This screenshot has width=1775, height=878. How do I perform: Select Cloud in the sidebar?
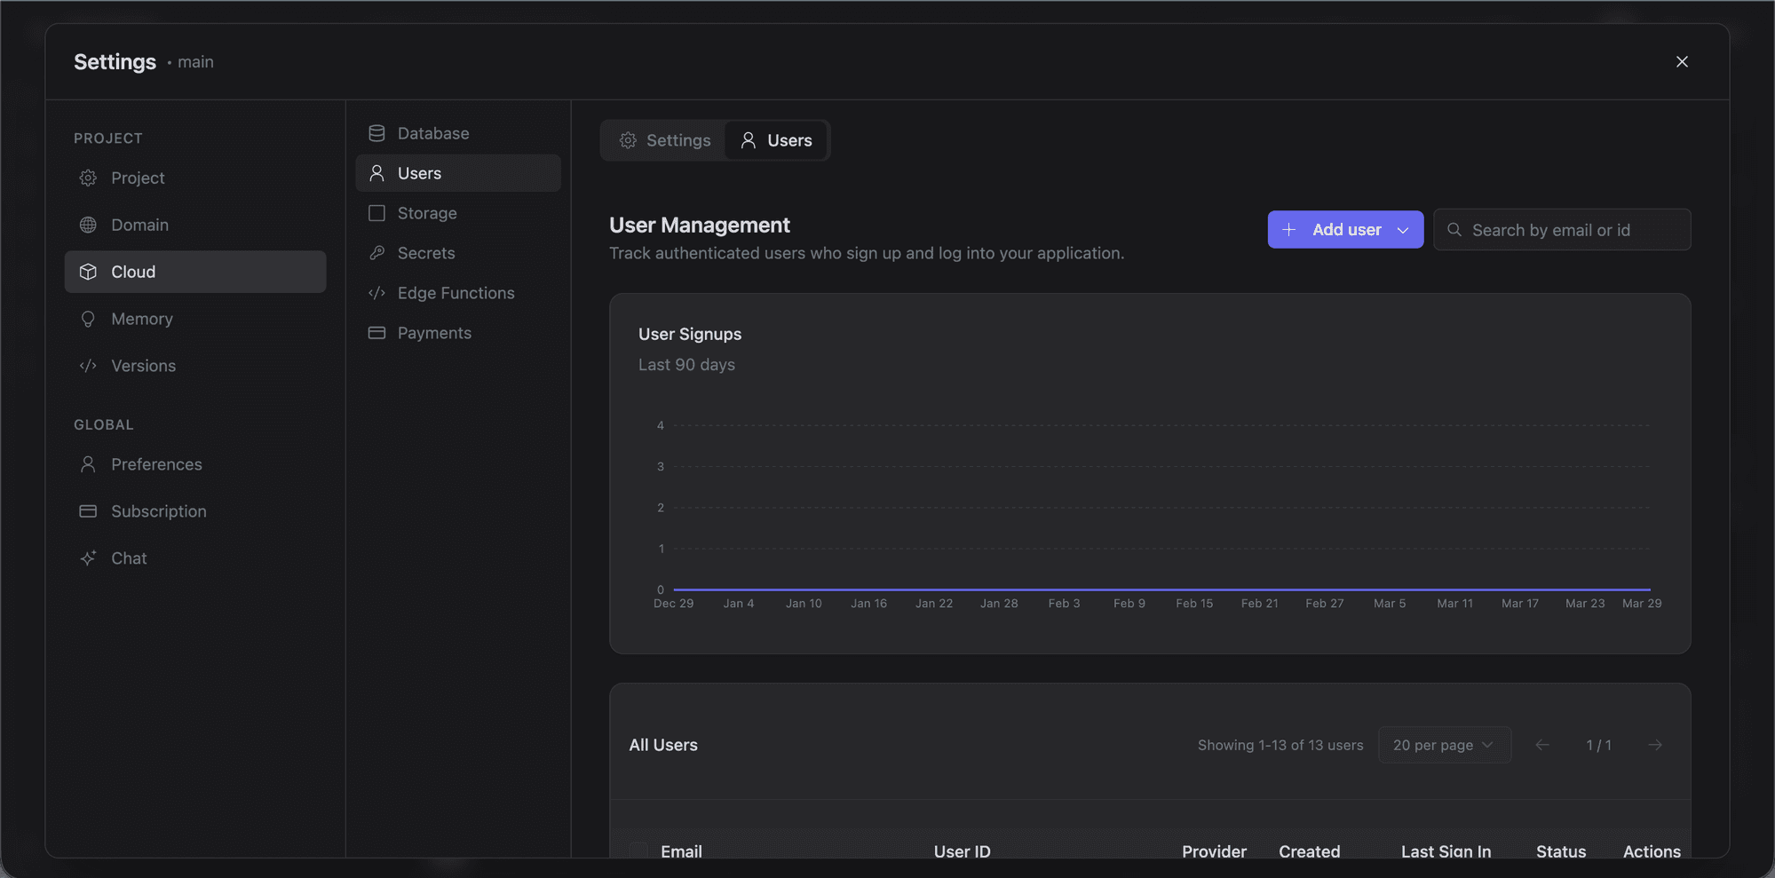[x=195, y=272]
